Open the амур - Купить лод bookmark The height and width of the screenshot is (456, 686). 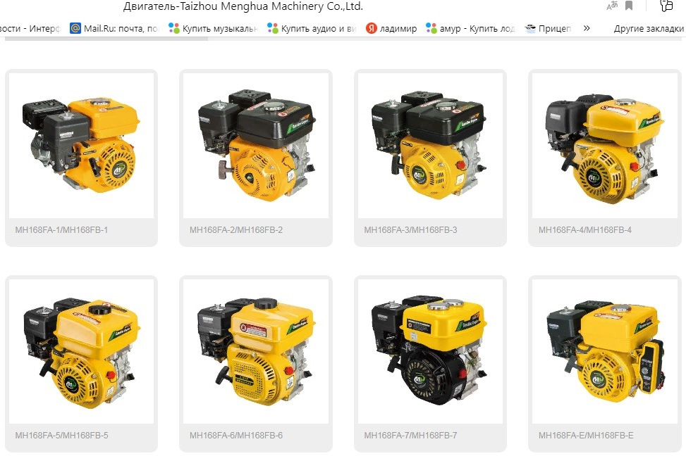pyautogui.click(x=470, y=28)
